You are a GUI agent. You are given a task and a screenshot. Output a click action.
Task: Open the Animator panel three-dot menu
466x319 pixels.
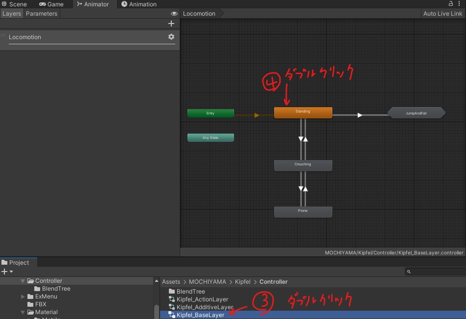click(459, 3)
